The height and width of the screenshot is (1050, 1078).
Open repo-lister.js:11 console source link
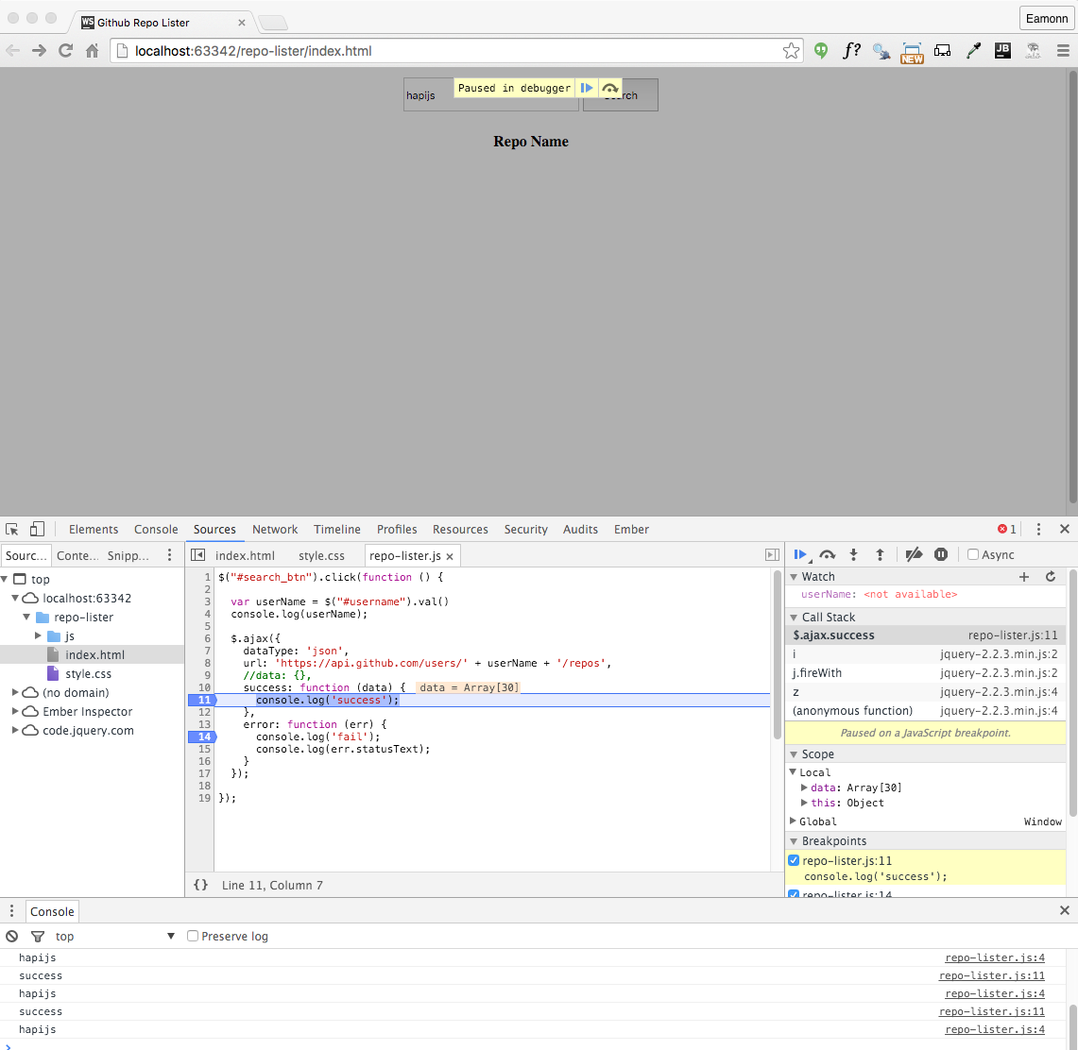coord(993,975)
